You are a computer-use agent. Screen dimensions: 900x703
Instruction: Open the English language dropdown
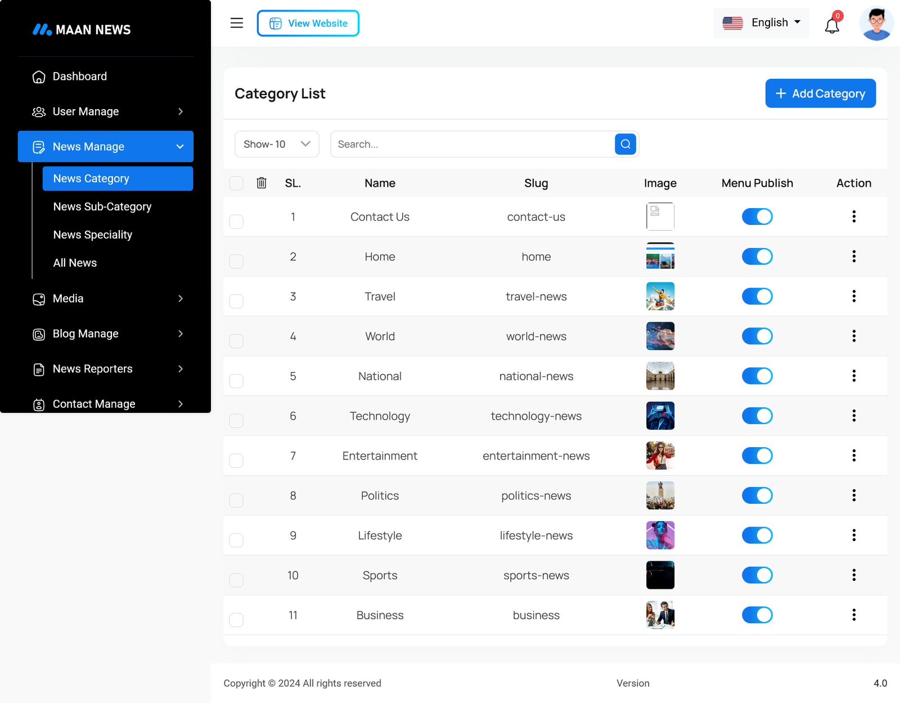(x=761, y=23)
